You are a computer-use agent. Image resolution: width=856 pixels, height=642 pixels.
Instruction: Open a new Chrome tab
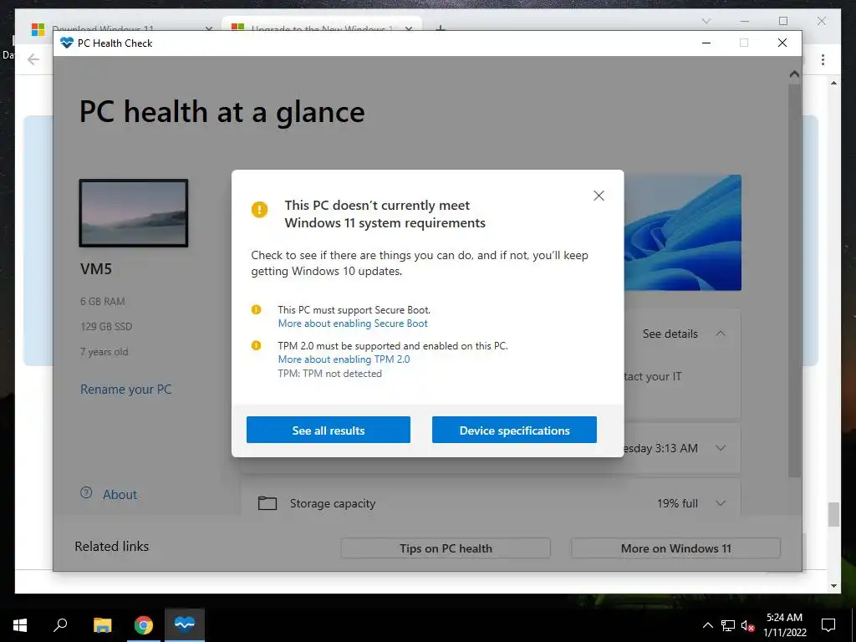[441, 28]
